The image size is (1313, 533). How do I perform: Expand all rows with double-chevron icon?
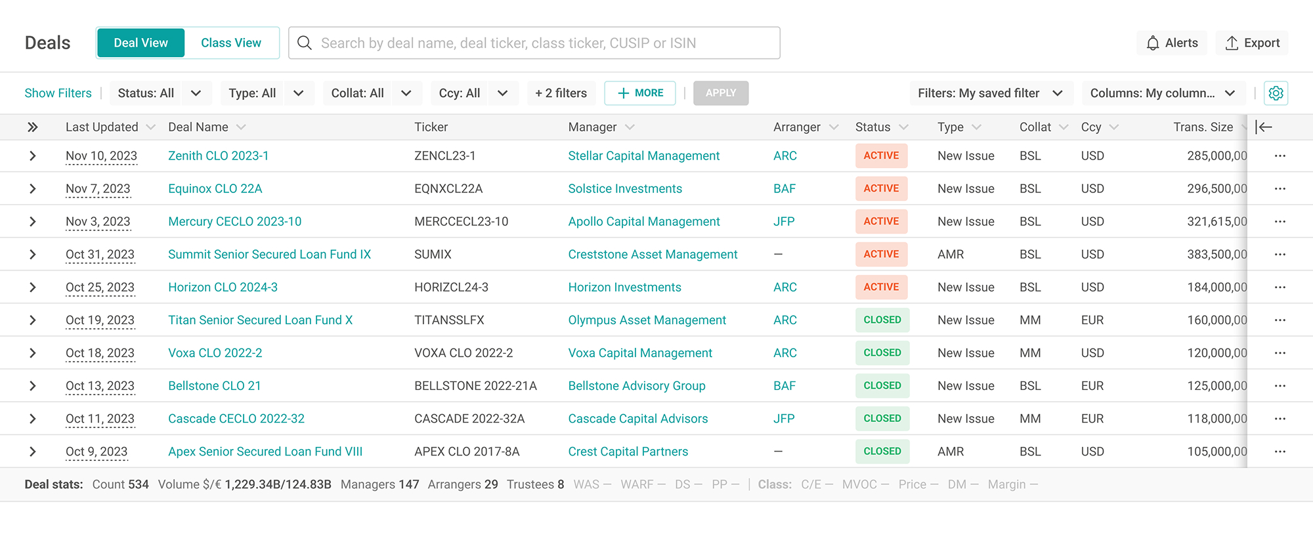tap(32, 127)
